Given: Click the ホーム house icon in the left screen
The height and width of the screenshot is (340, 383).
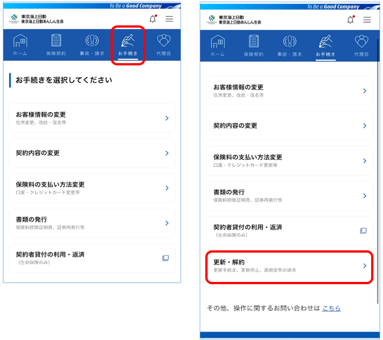Looking at the screenshot, I should [x=20, y=42].
